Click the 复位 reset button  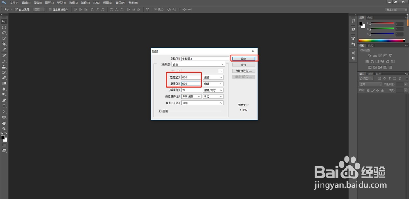click(244, 65)
